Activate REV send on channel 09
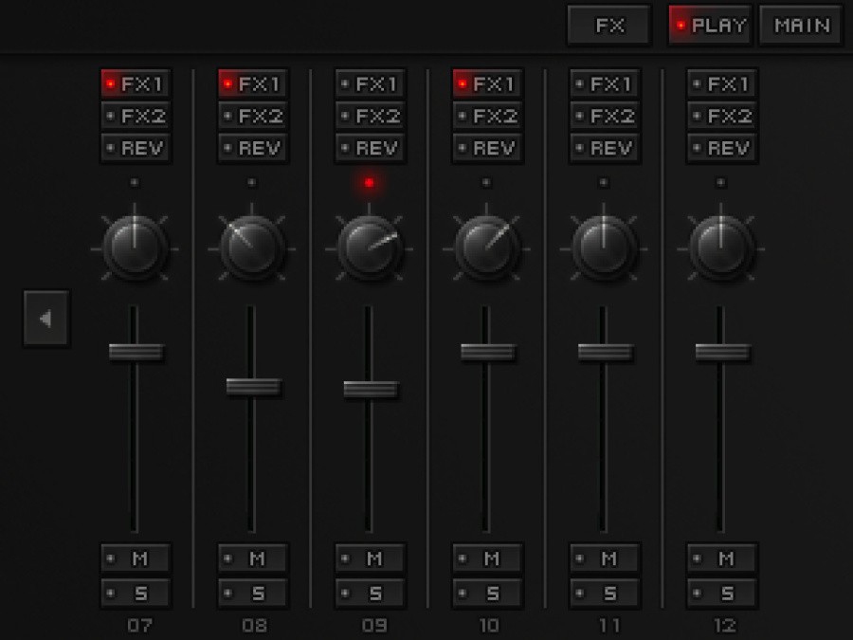Screen dimensions: 853x640 pyautogui.click(x=370, y=148)
